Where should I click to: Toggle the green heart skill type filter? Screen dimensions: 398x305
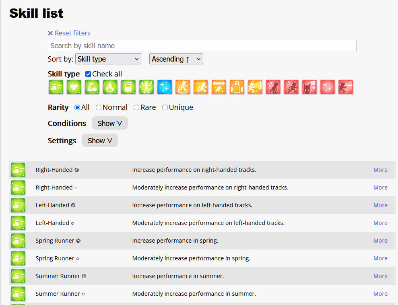74,87
